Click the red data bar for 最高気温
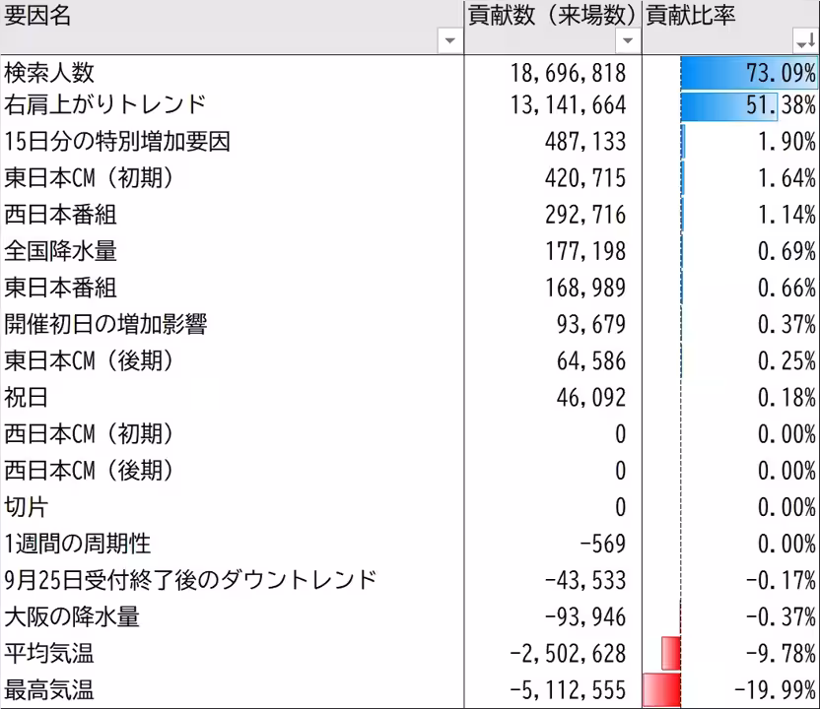The image size is (820, 709). (660, 689)
